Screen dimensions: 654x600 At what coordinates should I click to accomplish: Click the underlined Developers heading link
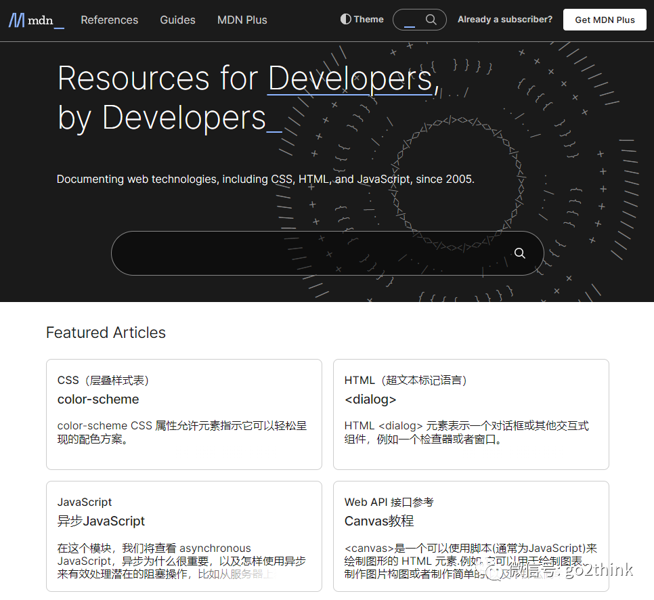(349, 79)
